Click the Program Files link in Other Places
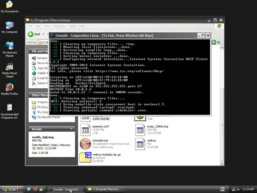 pyautogui.click(x=42, y=102)
